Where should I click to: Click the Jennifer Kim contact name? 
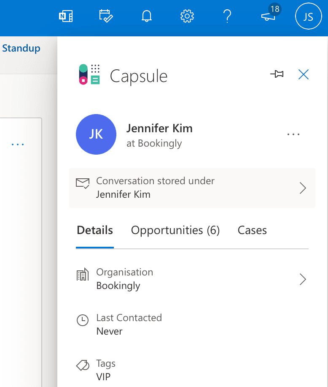tap(159, 128)
